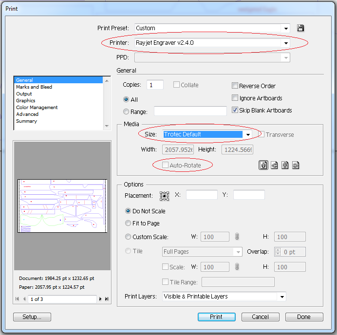Click the Print button
This screenshot has height=335, width=337.
pos(216,317)
